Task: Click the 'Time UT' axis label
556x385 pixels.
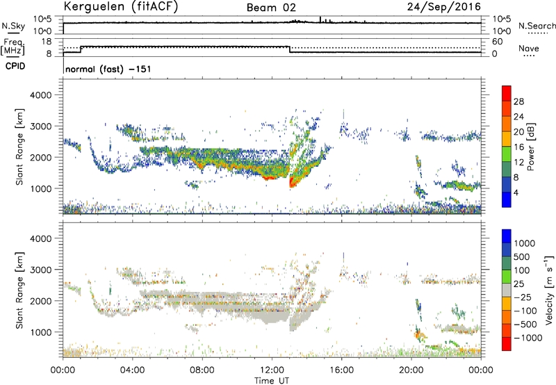Action: tap(272, 381)
